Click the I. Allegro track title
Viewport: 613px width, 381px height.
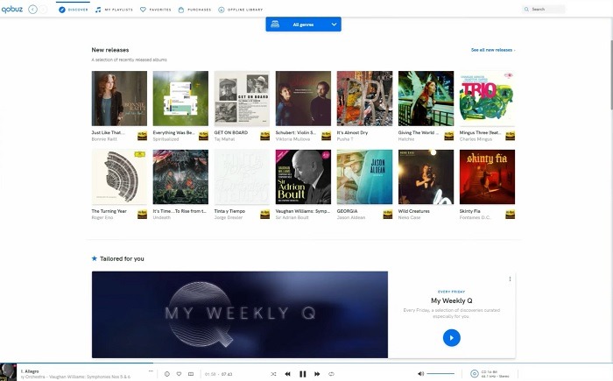tap(30, 371)
